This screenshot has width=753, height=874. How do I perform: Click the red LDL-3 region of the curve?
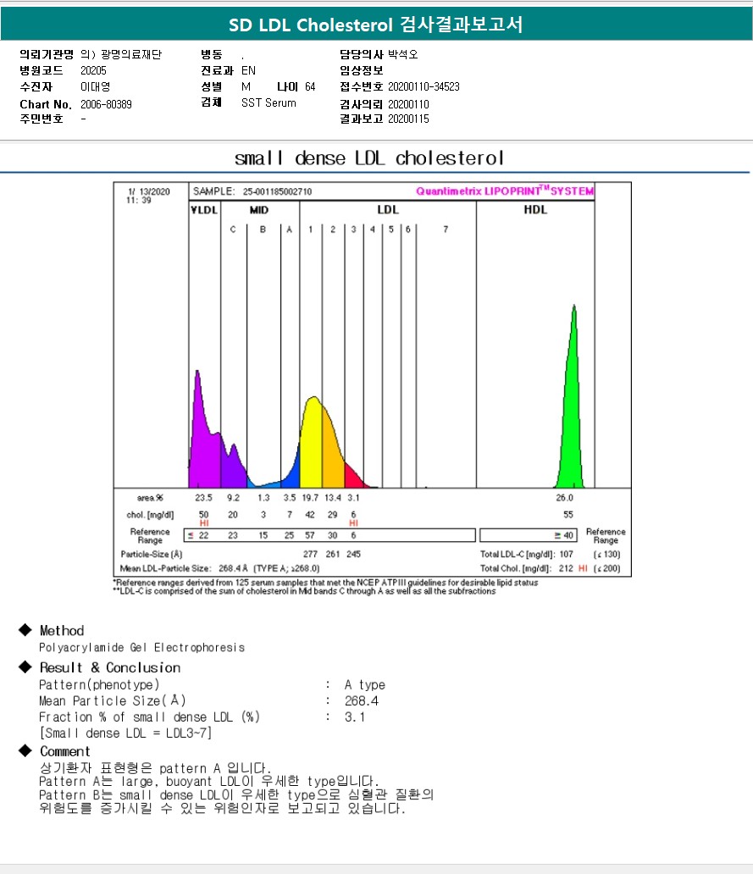point(352,476)
